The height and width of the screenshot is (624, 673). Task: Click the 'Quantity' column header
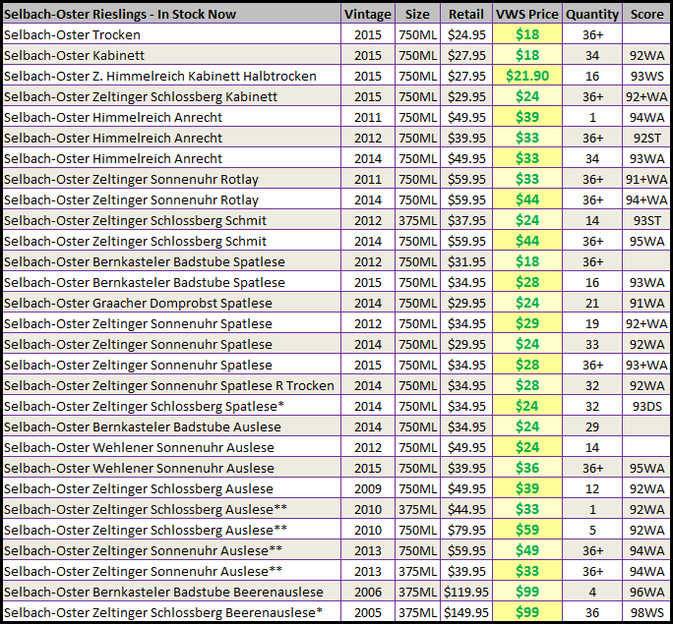592,14
